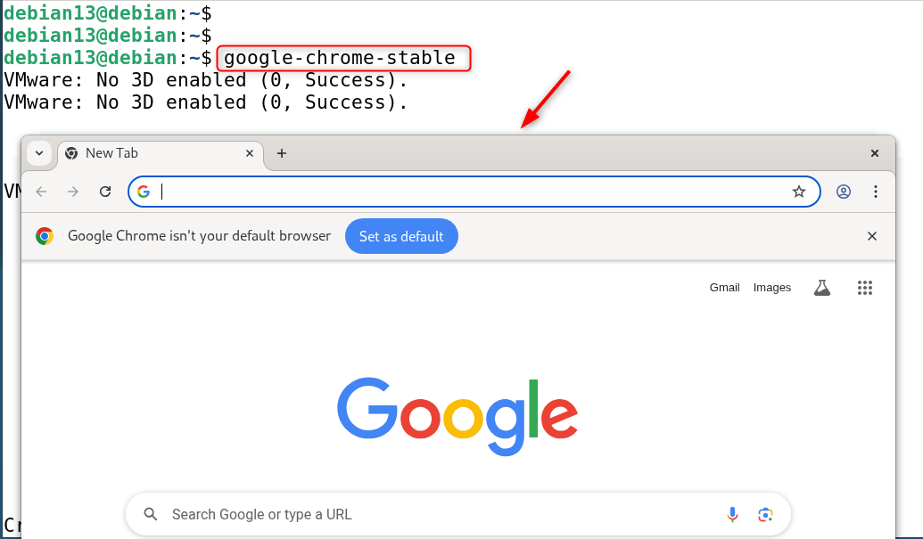Reload the page with refresh icon

[x=105, y=192]
